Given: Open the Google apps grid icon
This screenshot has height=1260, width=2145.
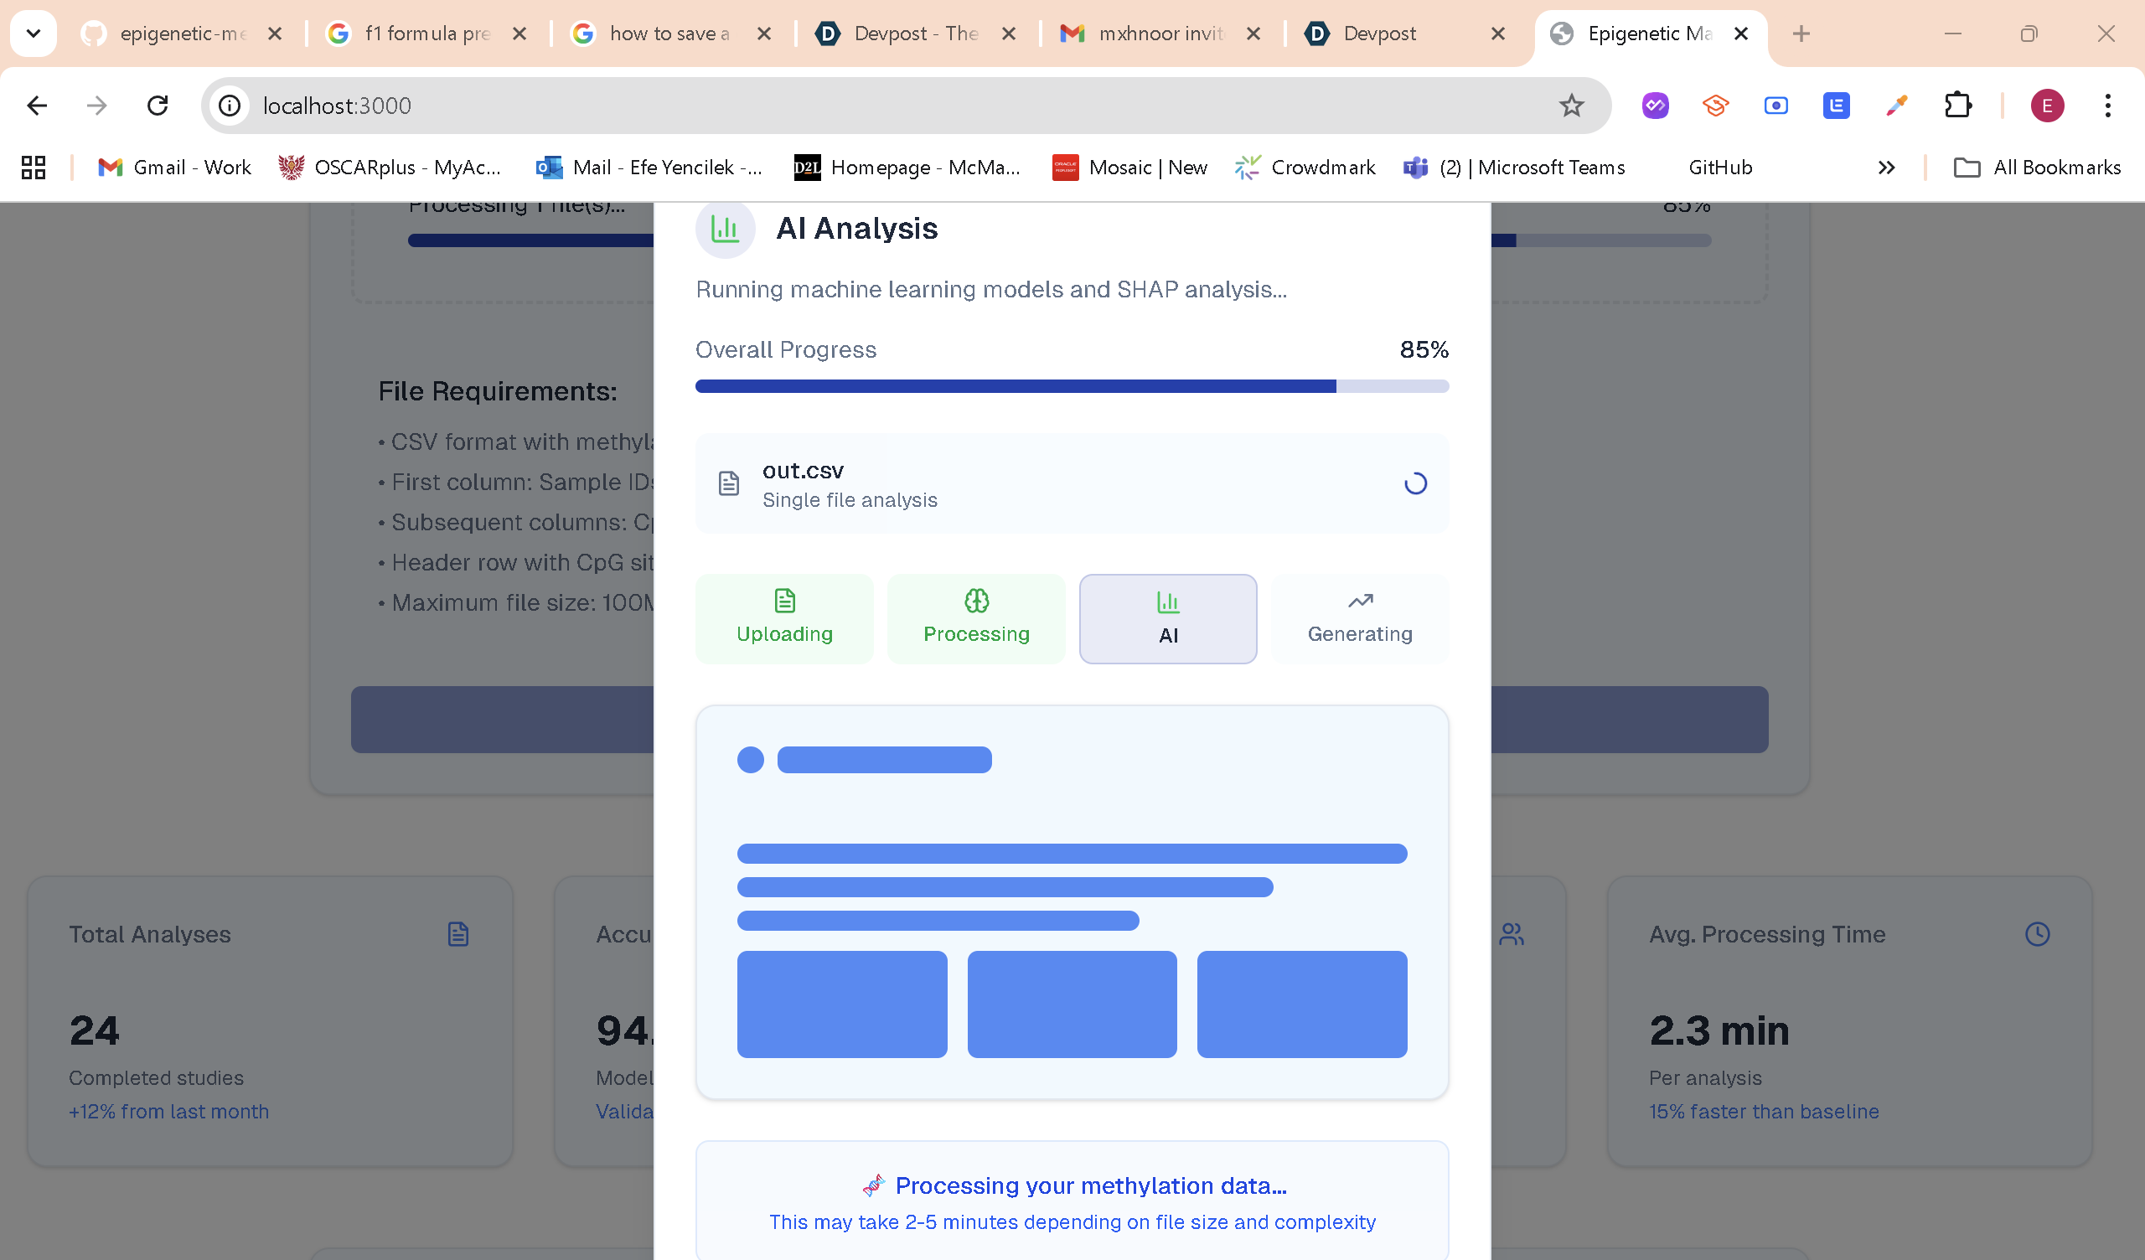Looking at the screenshot, I should (x=34, y=168).
